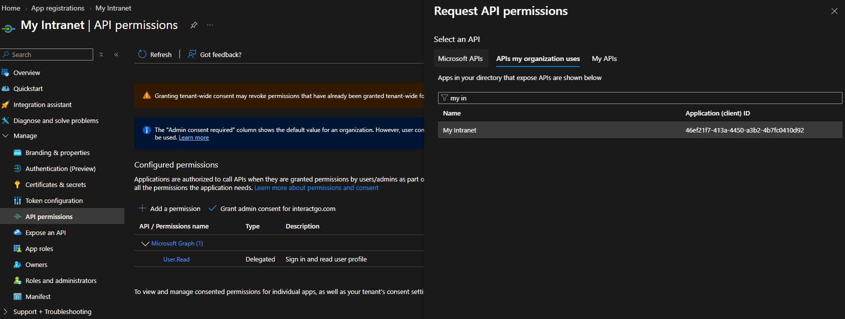This screenshot has height=319, width=845.
Task: Open the Learn more link
Action: click(194, 137)
